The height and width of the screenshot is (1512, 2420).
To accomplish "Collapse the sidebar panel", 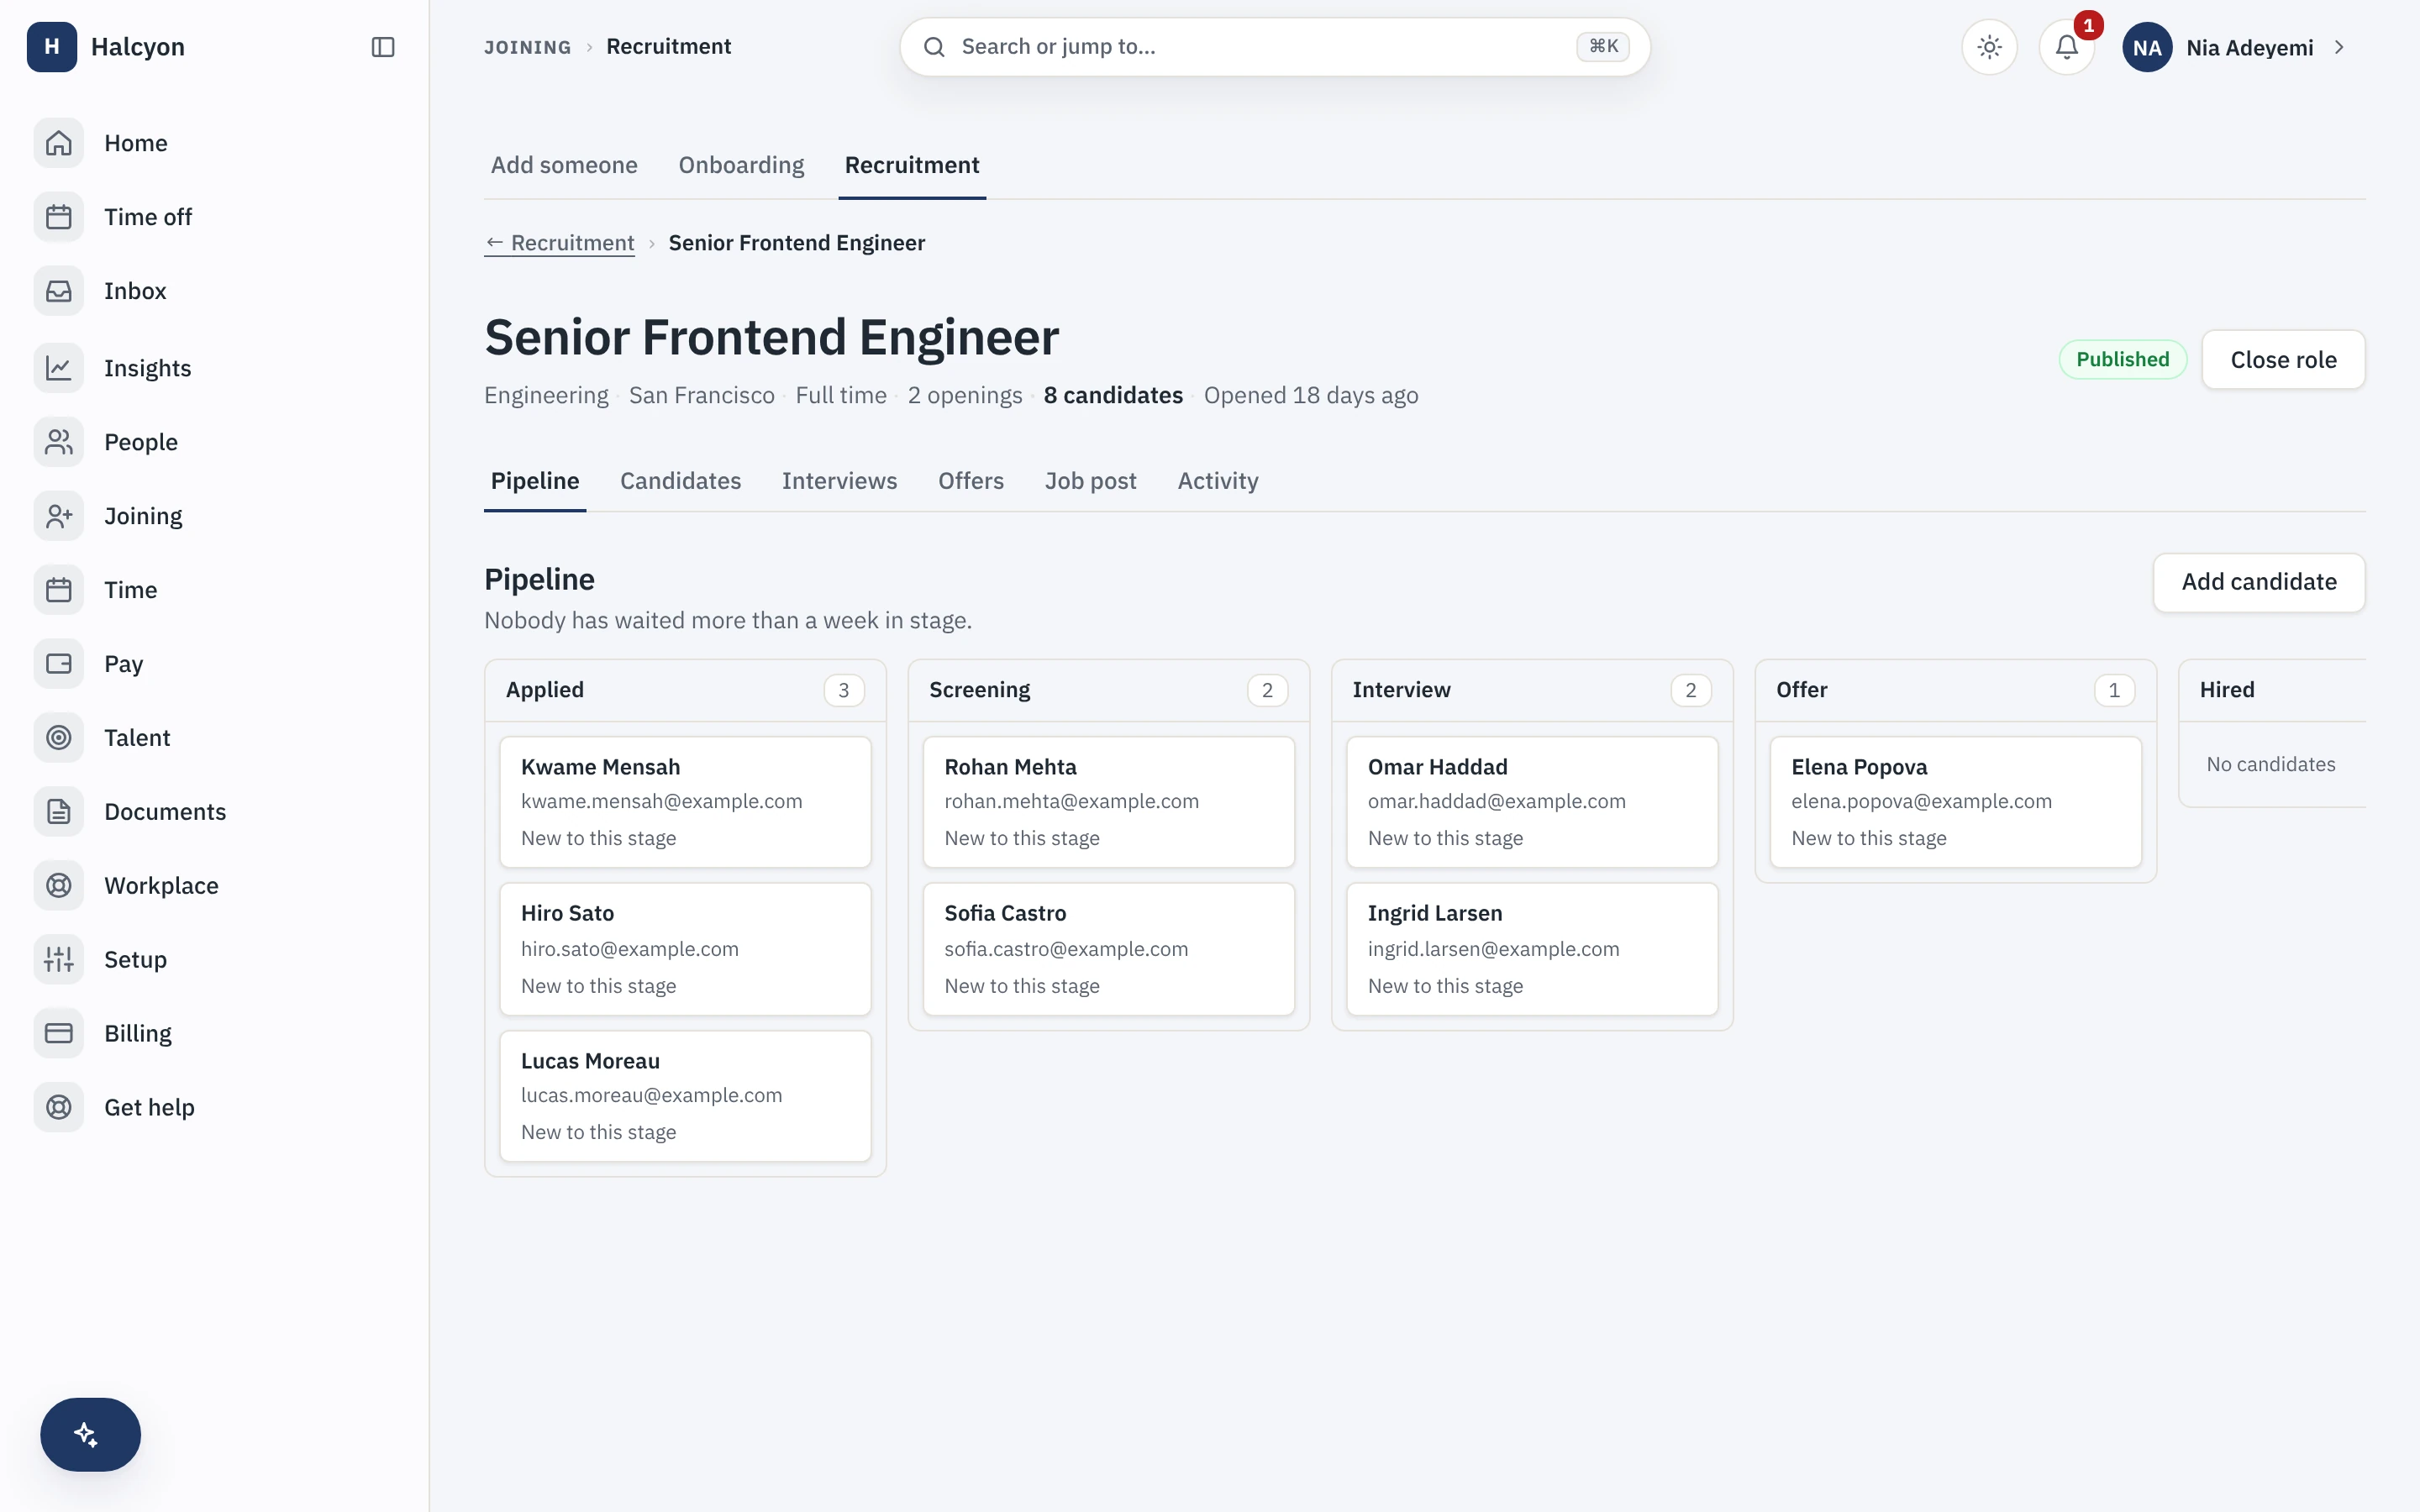I will pyautogui.click(x=383, y=47).
